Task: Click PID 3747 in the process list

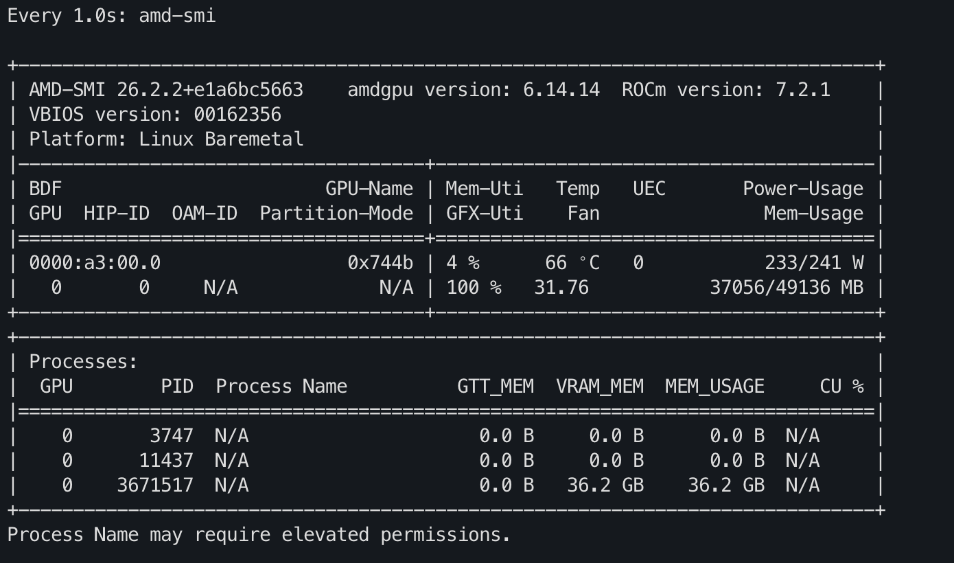Action: click(172, 436)
